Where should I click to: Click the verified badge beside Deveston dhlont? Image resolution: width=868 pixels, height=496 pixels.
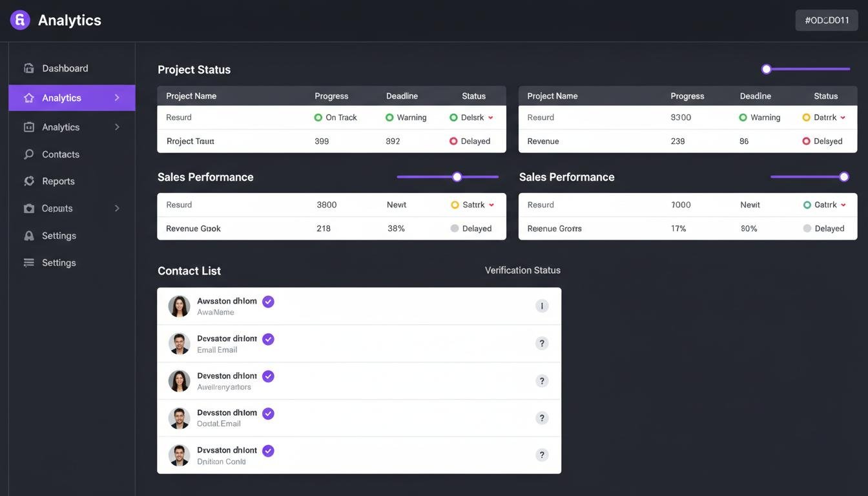268,377
